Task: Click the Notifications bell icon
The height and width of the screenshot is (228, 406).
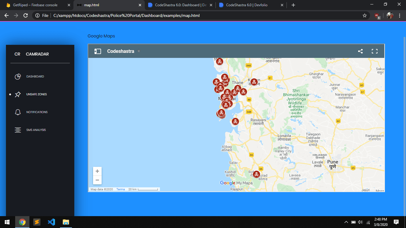Action: (18, 112)
